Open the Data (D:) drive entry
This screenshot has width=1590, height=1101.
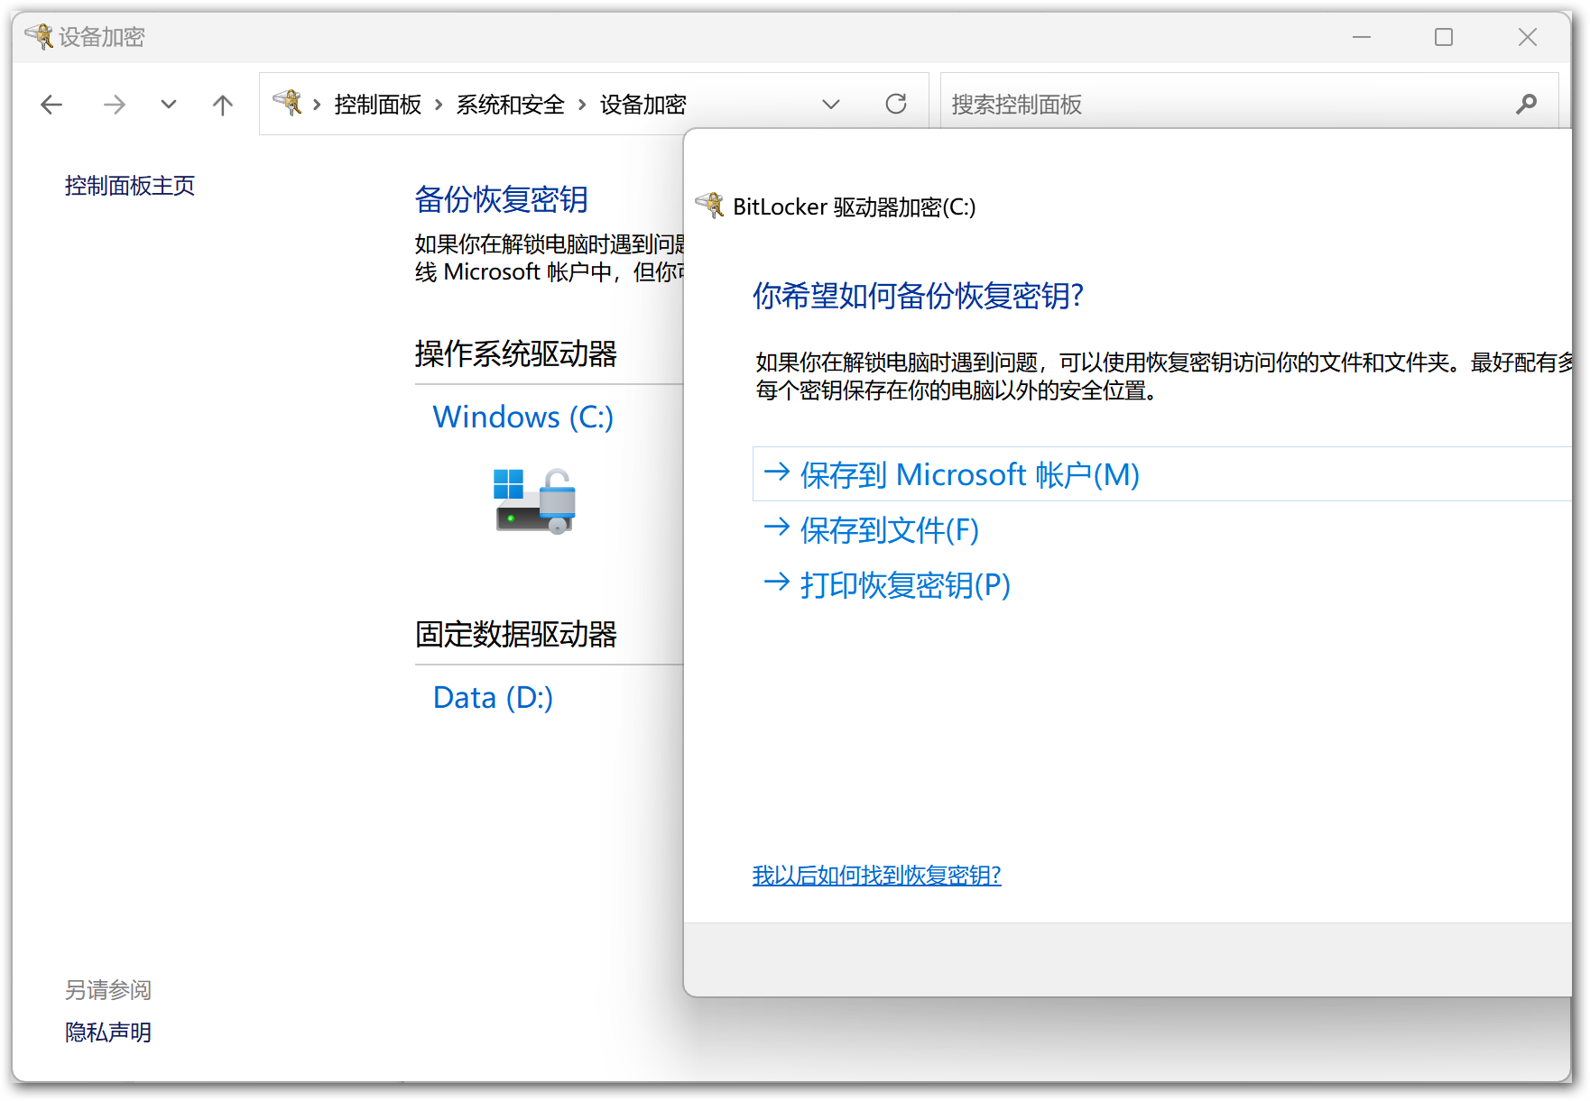pyautogui.click(x=493, y=697)
